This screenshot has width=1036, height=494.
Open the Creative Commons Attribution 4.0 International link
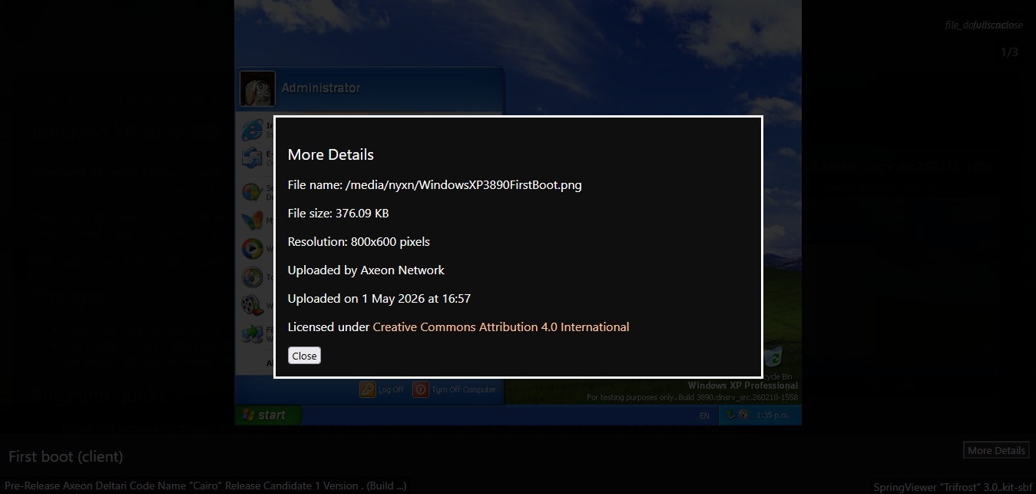point(501,327)
